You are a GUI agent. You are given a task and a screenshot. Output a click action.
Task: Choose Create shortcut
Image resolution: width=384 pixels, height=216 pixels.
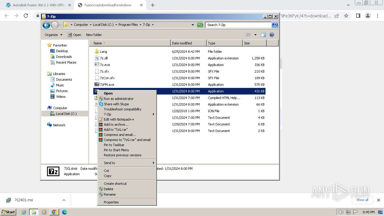pyautogui.click(x=127, y=184)
